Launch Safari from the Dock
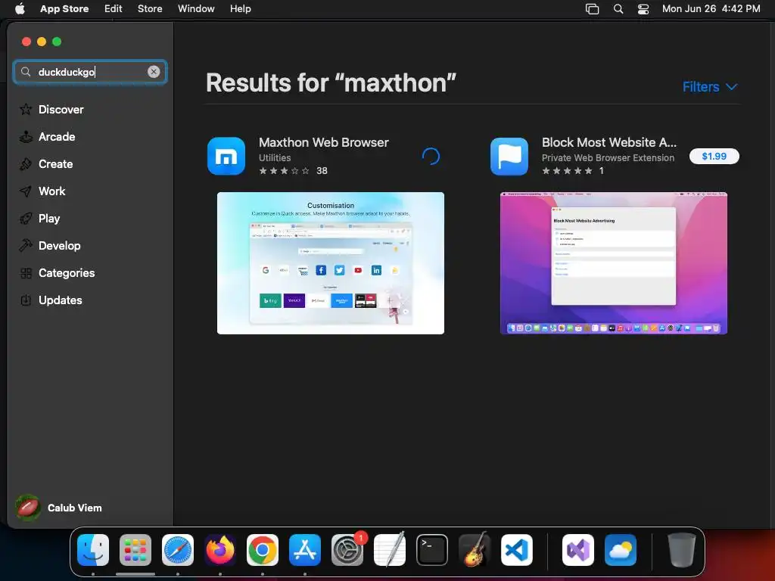775x581 pixels. pyautogui.click(x=178, y=550)
